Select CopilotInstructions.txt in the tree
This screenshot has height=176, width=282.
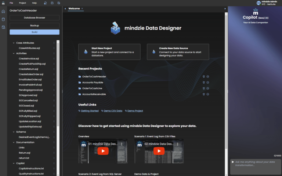click(x=31, y=168)
